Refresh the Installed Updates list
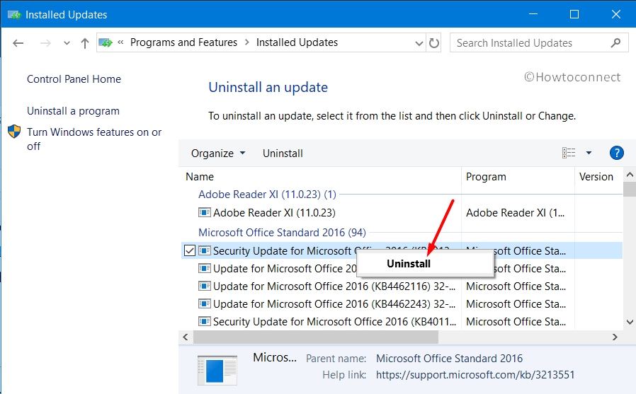This screenshot has width=636, height=394. 434,43
